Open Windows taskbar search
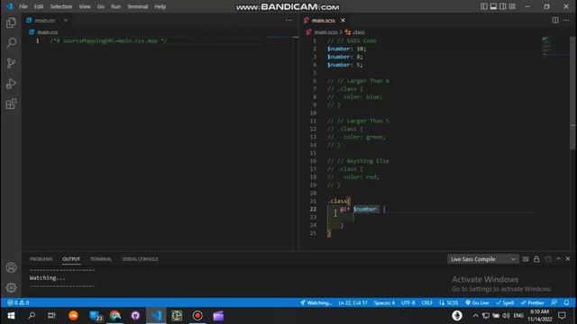577x324 pixels. [x=32, y=316]
